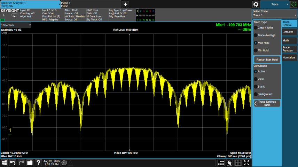Screen dimensions: 298x167
Task: Open the Trace Settings Table
Action: (x=267, y=103)
